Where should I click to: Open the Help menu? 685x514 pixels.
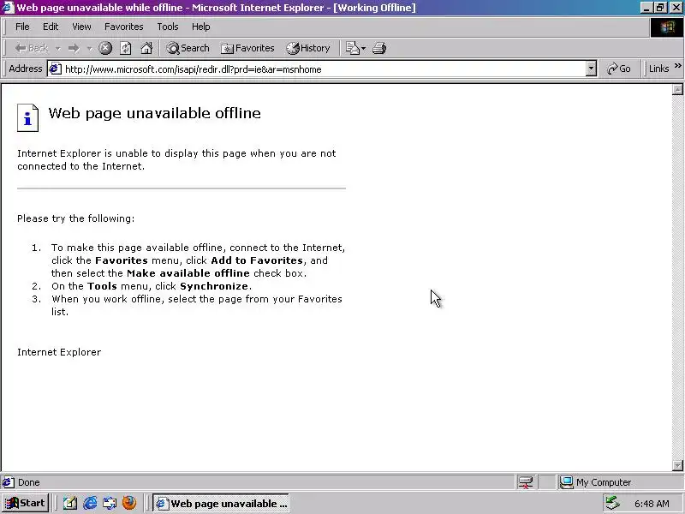(x=201, y=27)
